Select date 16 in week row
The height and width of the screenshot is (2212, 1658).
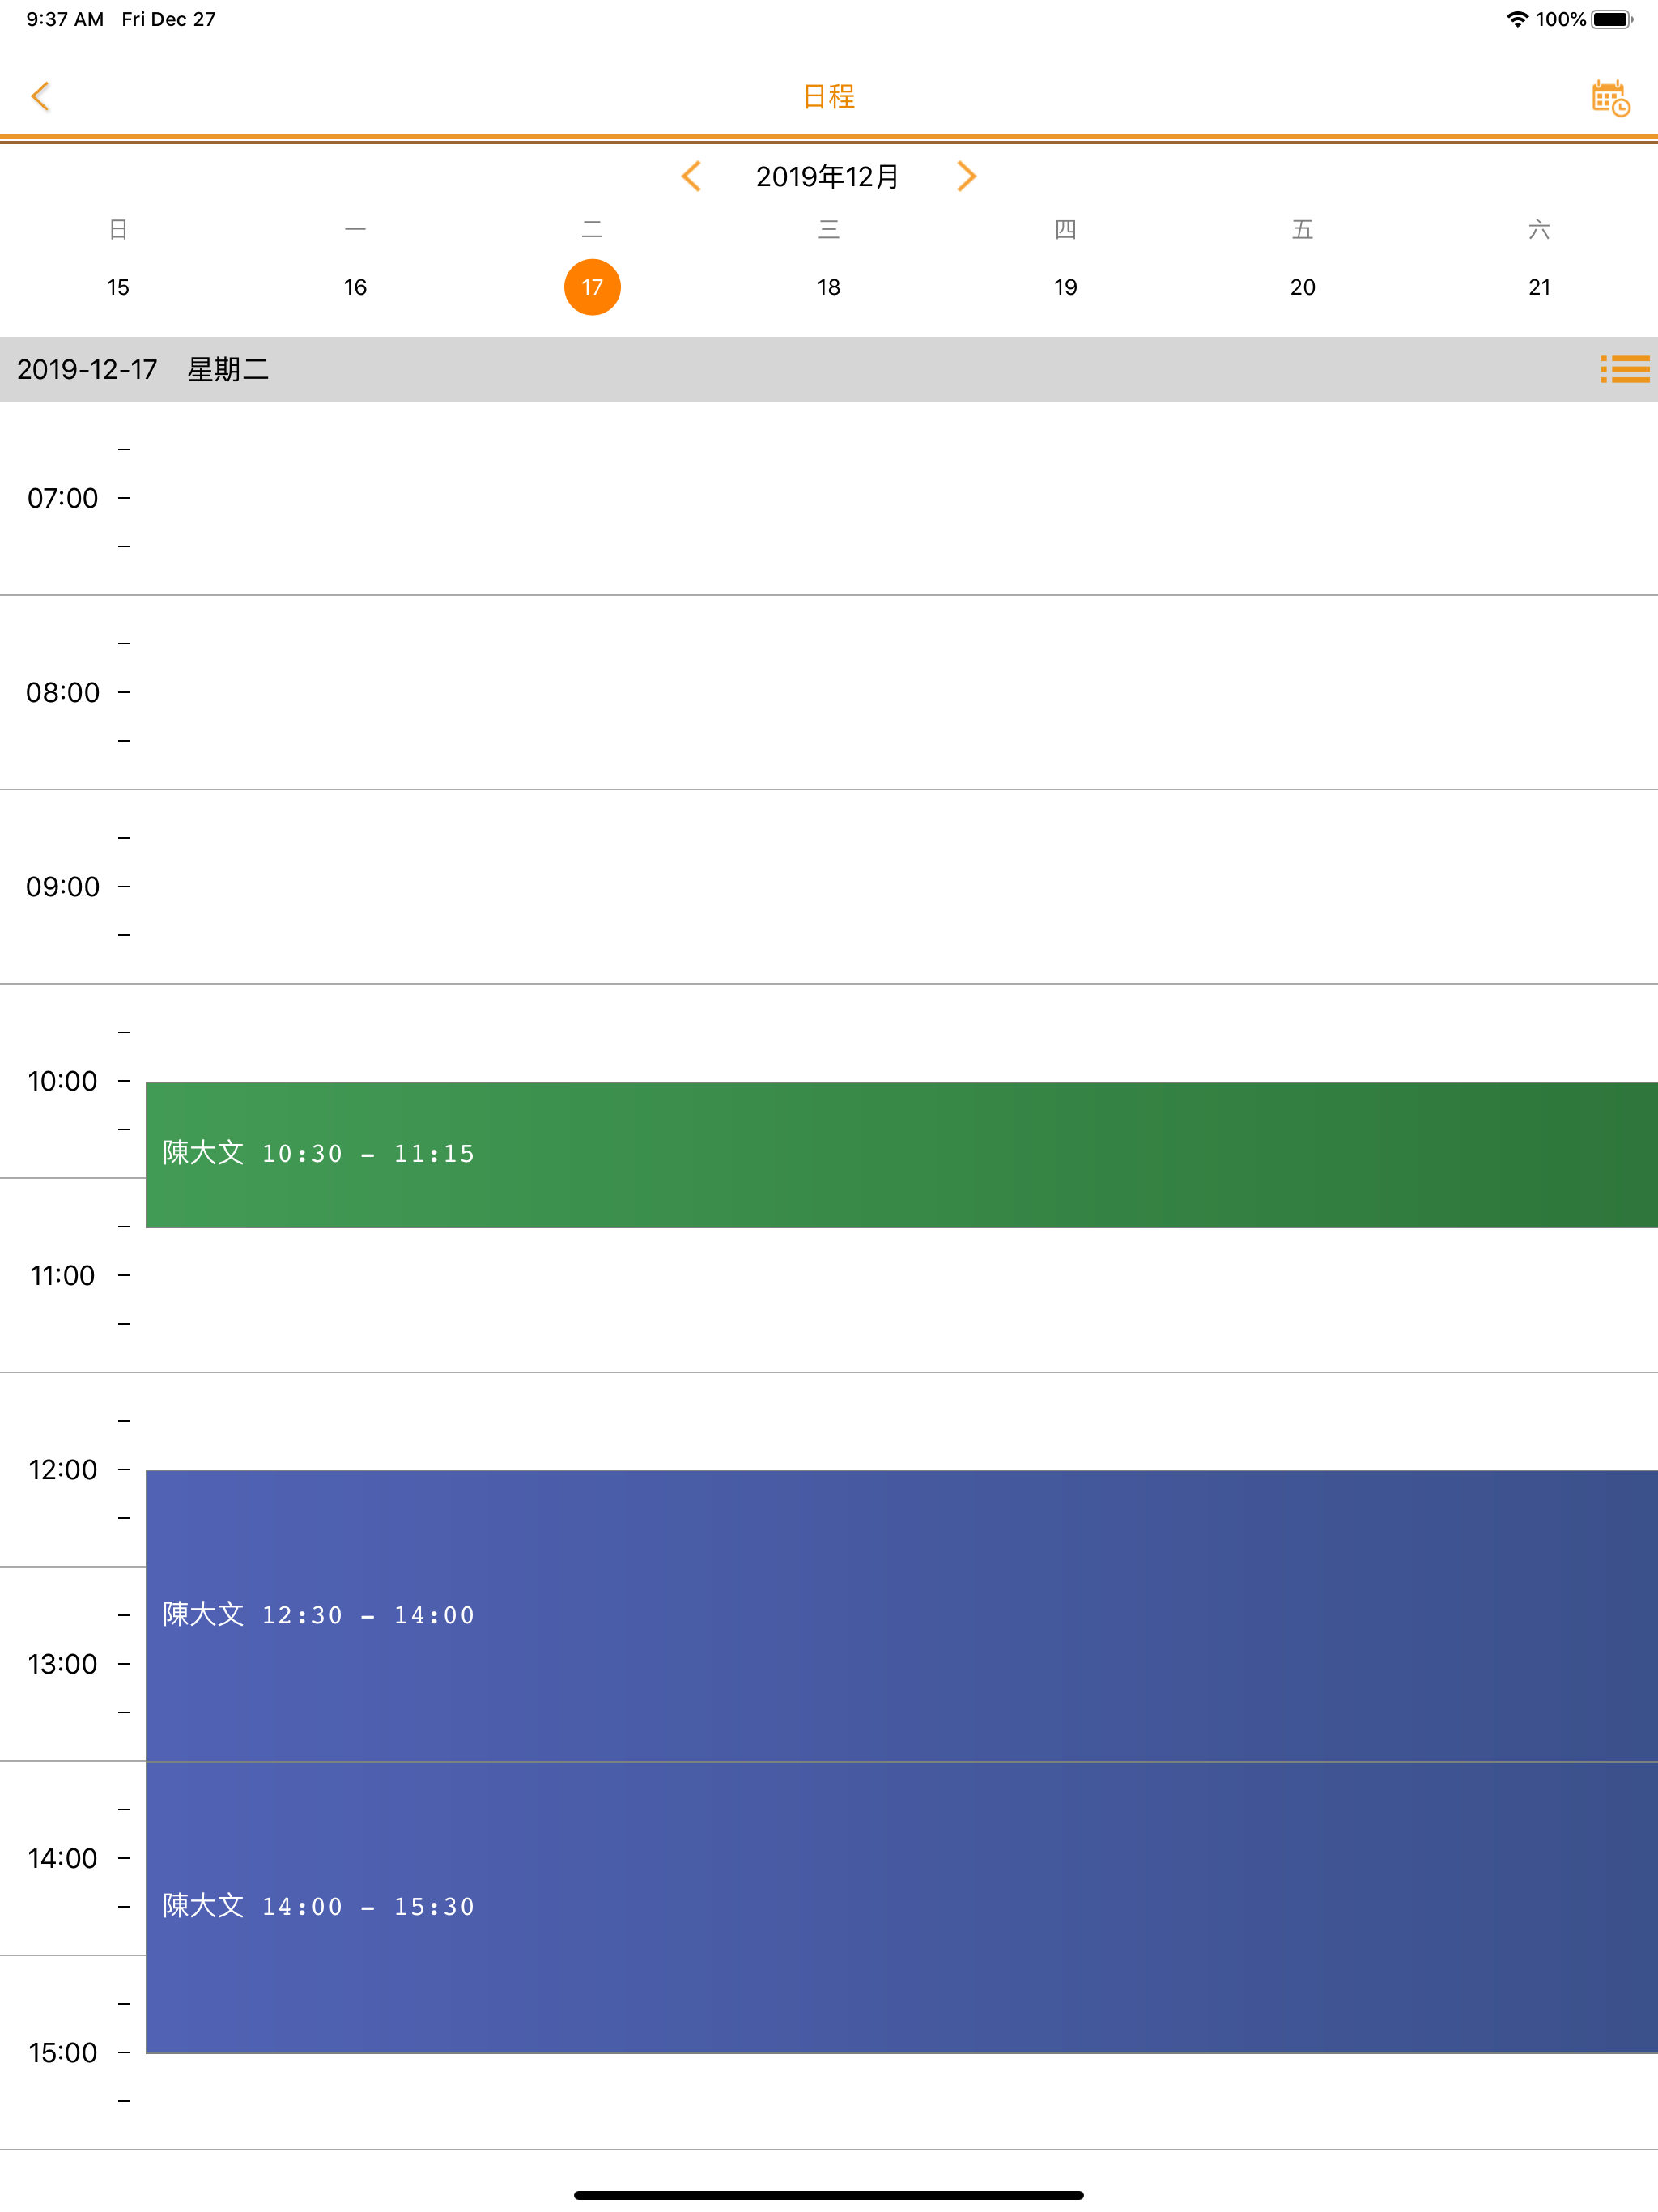[355, 287]
